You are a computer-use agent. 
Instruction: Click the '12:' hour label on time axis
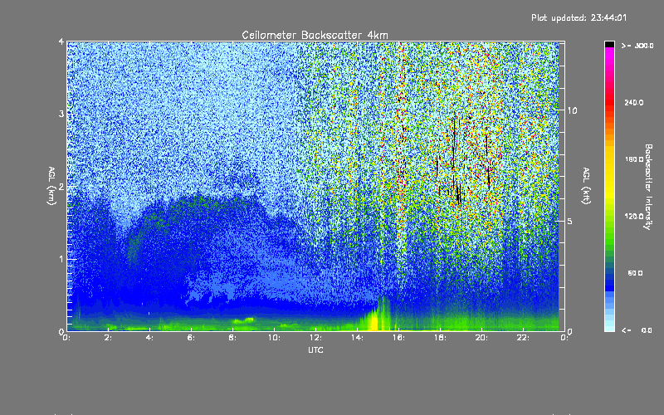(x=315, y=338)
